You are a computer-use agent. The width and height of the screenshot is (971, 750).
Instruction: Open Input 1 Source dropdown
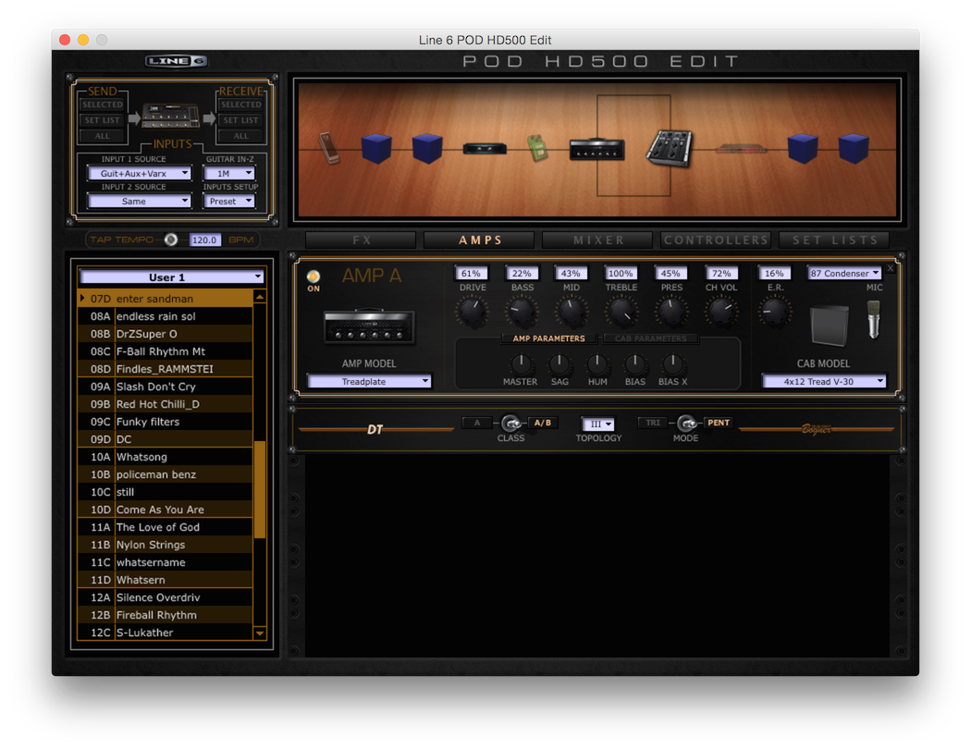tap(140, 174)
